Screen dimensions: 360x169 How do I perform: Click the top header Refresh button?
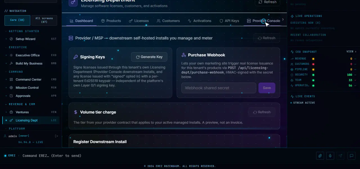pyautogui.click(x=267, y=2)
